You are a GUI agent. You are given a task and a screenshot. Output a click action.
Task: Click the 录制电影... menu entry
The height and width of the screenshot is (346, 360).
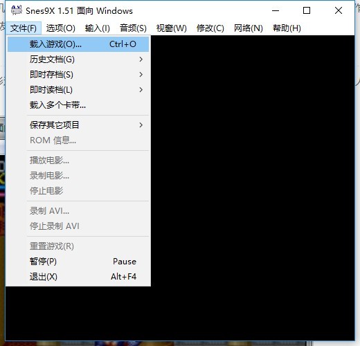pyautogui.click(x=78, y=176)
